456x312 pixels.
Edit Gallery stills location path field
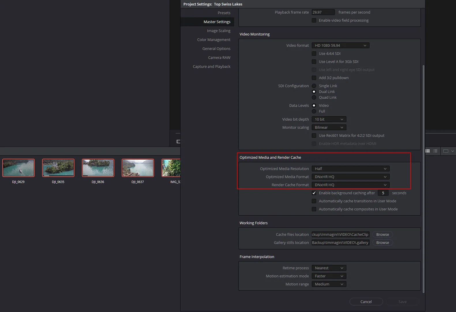tap(340, 242)
